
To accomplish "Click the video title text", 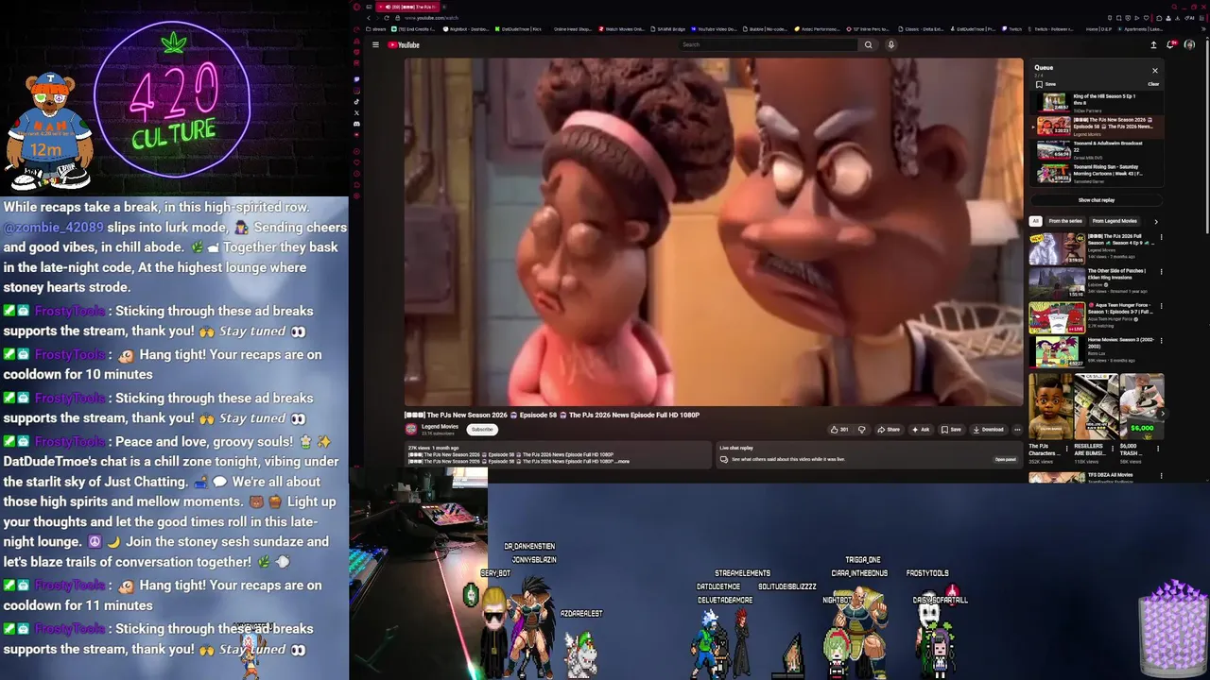I will [552, 415].
